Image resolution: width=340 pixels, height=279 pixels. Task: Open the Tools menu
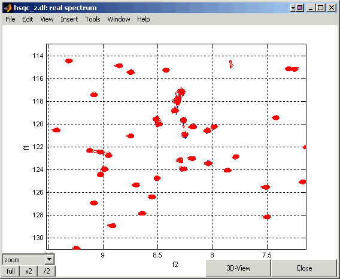pyautogui.click(x=93, y=19)
